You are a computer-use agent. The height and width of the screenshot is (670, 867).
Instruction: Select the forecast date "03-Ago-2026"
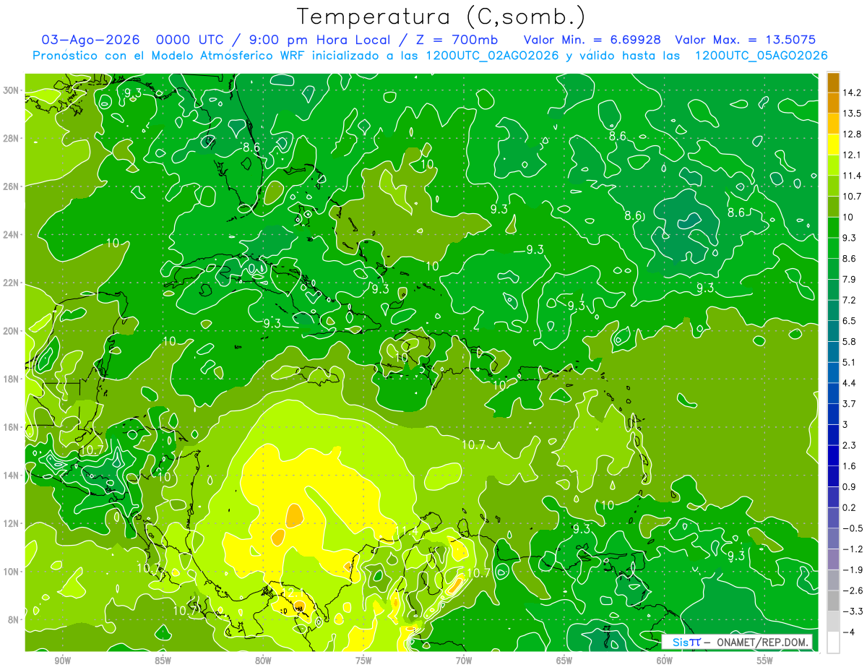click(x=90, y=40)
